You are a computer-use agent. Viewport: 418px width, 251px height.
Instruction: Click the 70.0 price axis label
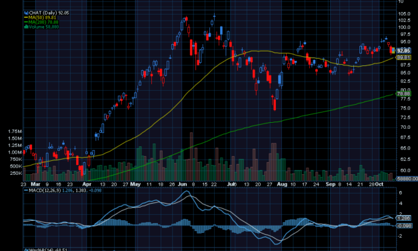[x=405, y=127]
